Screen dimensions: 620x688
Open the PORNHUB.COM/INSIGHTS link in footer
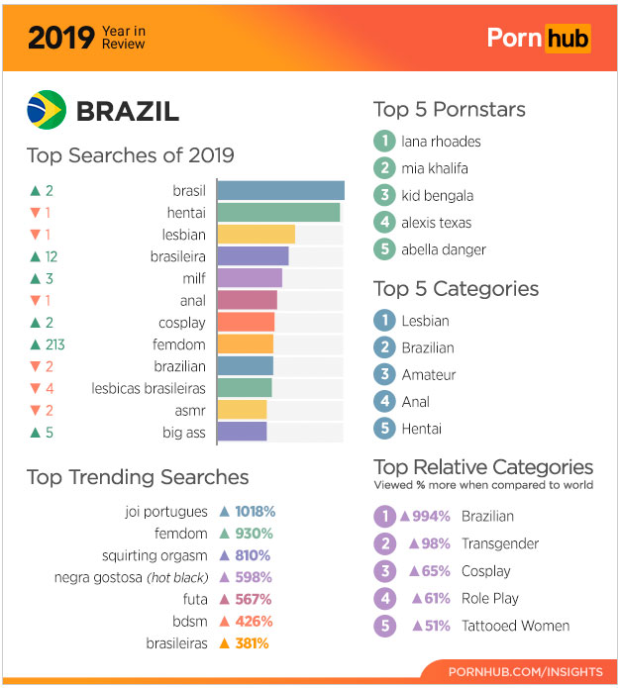(526, 672)
